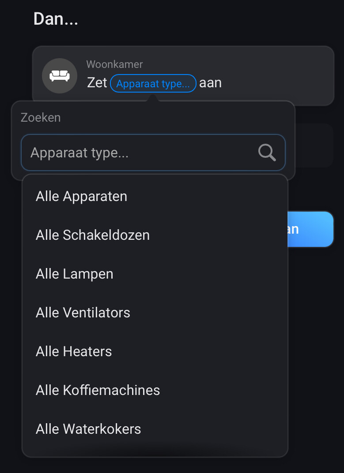Click the word 'Zet' in the action card
Image resolution: width=344 pixels, height=473 pixels.
coord(97,83)
